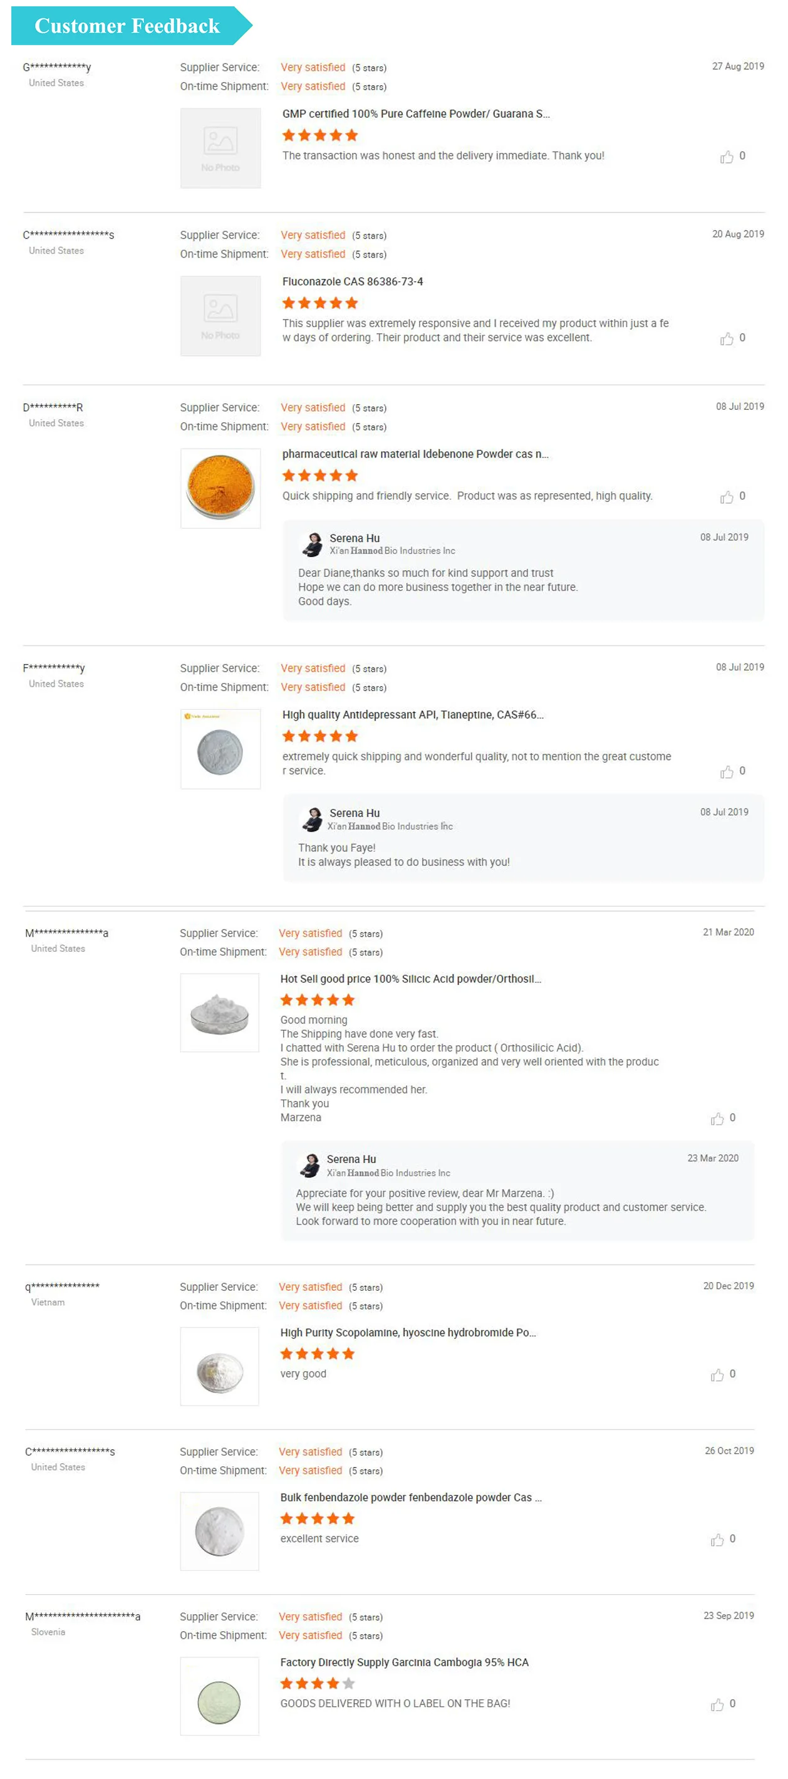788x1779 pixels.
Task: Click the orange Idebenone powder thumbnail
Action: pos(220,488)
